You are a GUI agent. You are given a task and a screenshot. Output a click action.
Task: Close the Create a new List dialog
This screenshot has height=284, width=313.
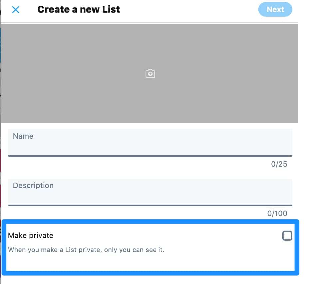click(16, 10)
